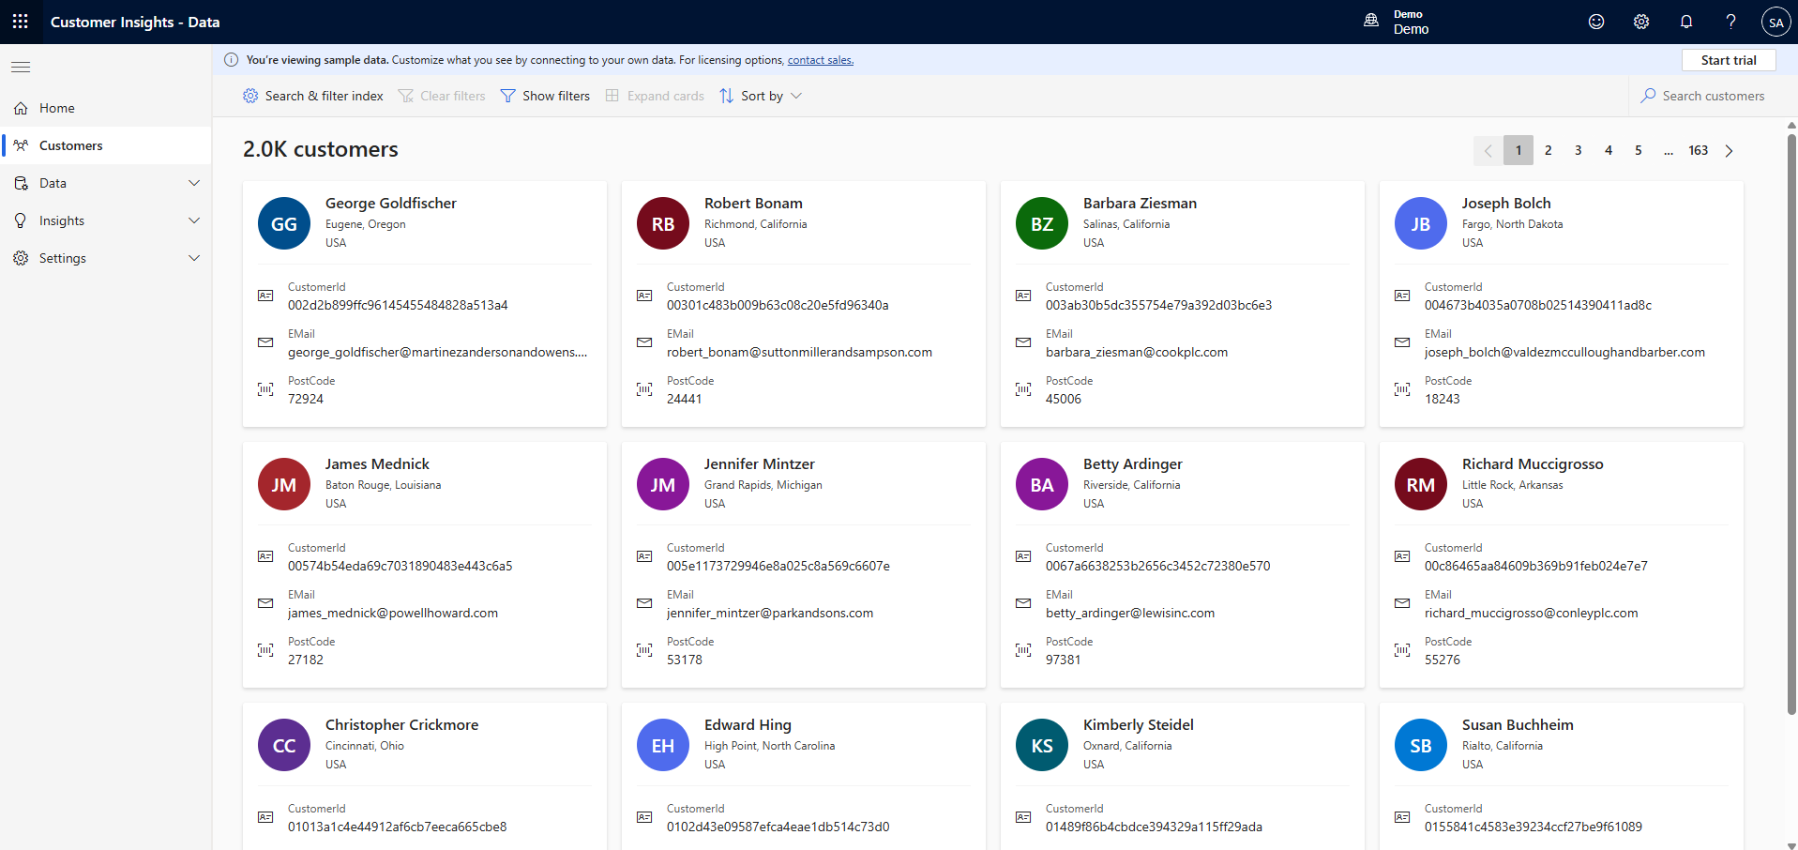The image size is (1798, 850).
Task: Click the JB avatar for Joseph Bolch
Action: (x=1421, y=223)
